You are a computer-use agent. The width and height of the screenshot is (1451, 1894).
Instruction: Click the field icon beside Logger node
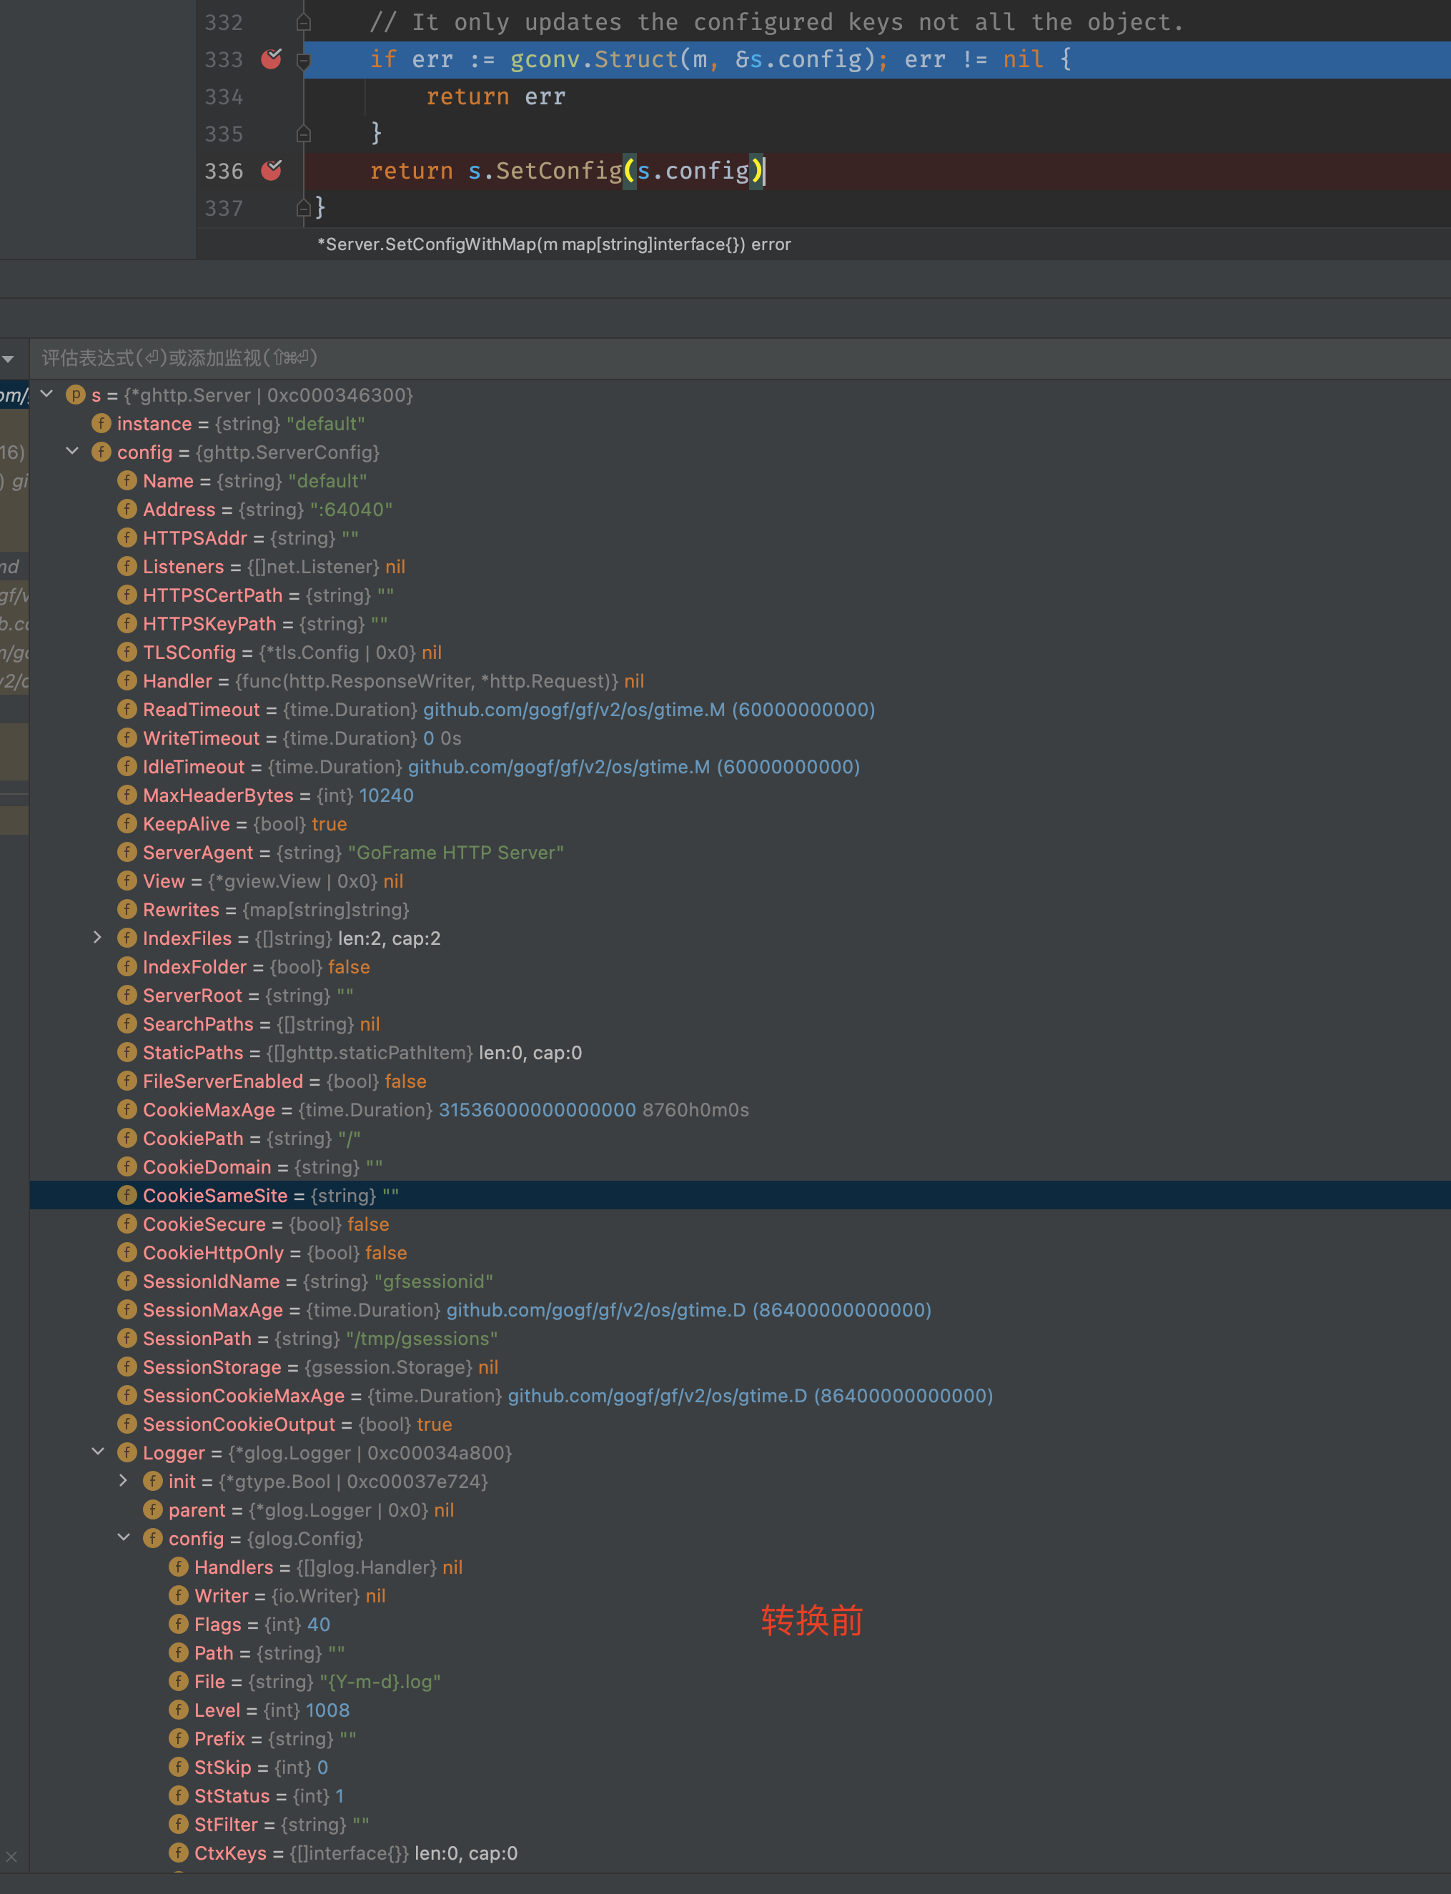tap(127, 1453)
